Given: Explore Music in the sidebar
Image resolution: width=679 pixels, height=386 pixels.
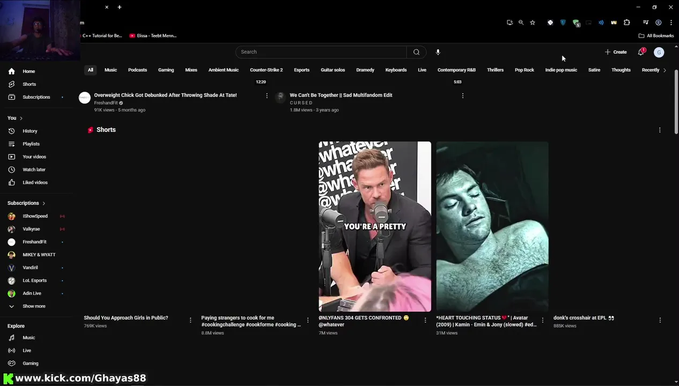Looking at the screenshot, I should pos(28,338).
